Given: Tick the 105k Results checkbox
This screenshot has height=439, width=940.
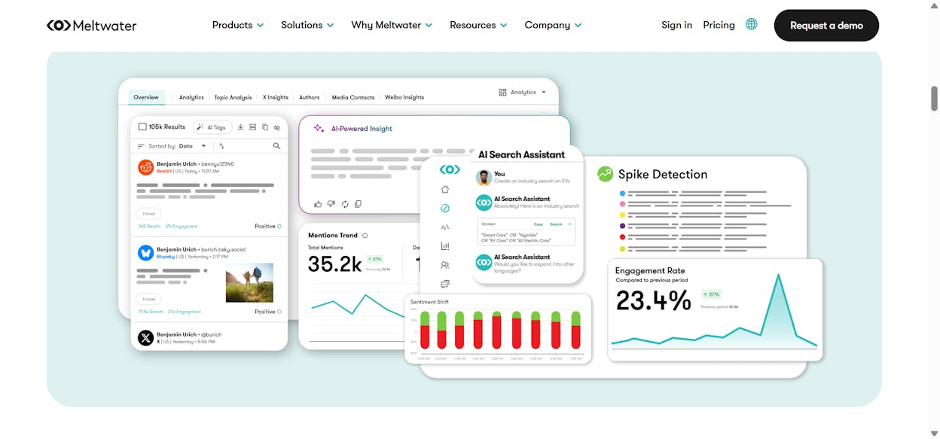Looking at the screenshot, I should coord(142,127).
